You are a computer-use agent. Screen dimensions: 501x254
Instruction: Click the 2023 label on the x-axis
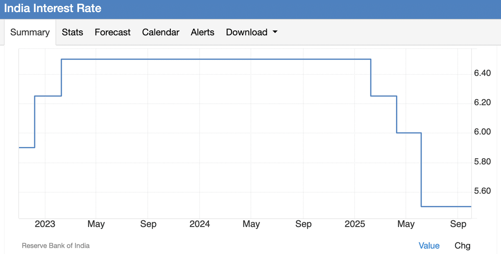tap(45, 224)
